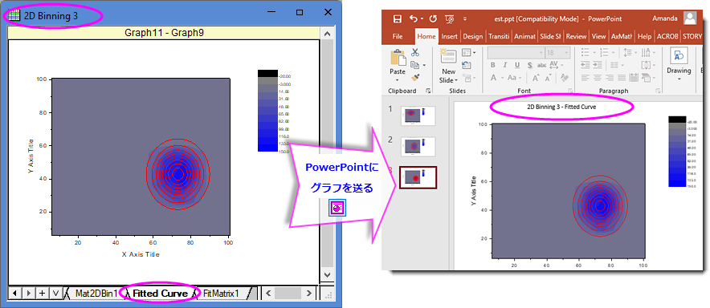The width and height of the screenshot is (710, 308).
Task: Toggle Bold formatting
Action: point(492,65)
